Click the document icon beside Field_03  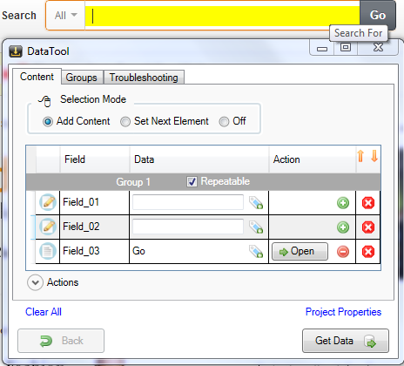[x=48, y=251]
